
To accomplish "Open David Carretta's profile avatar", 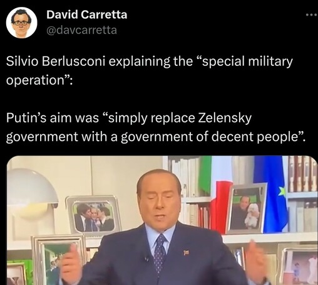I will [22, 23].
